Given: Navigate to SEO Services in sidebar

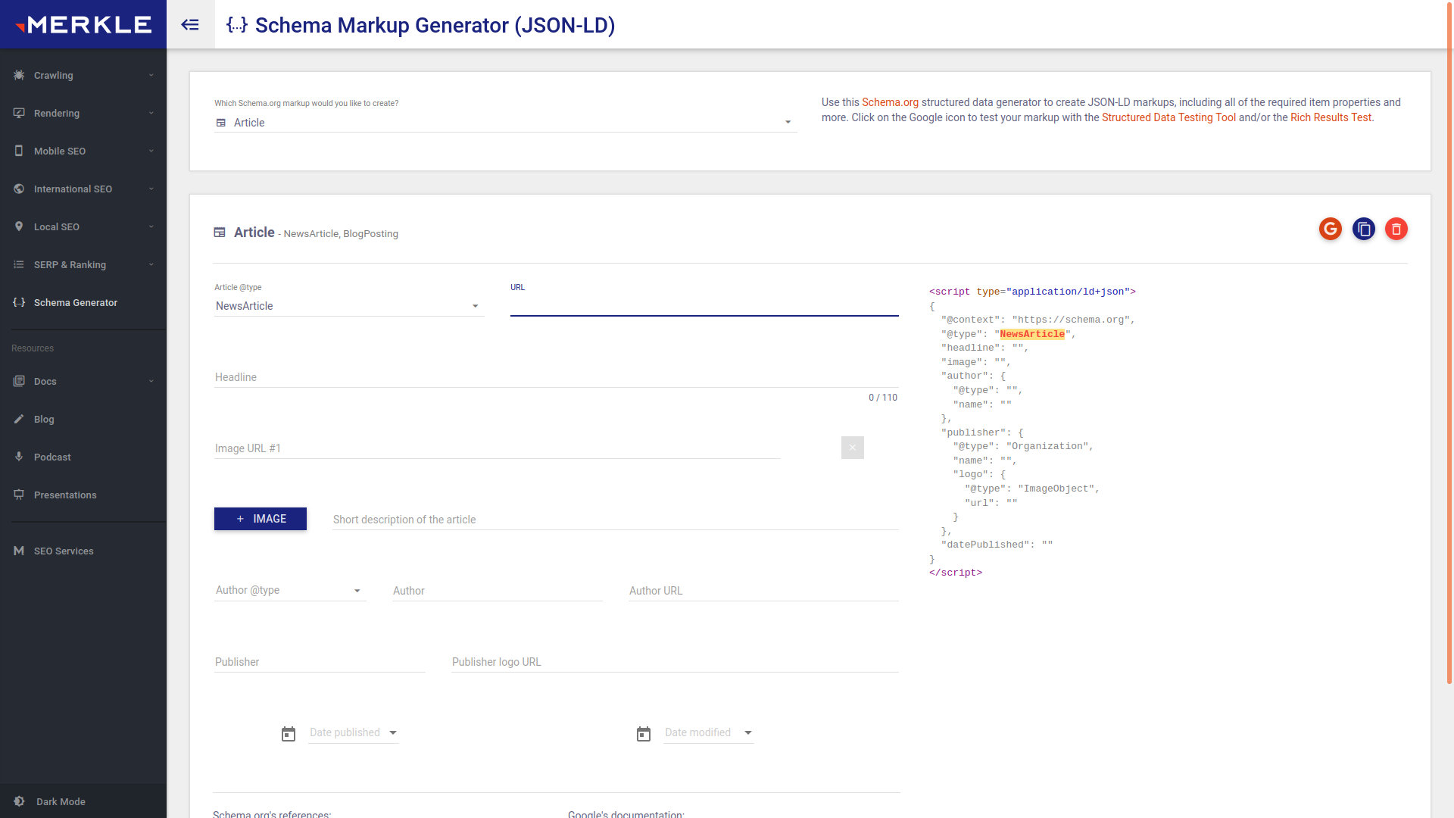Looking at the screenshot, I should coord(63,551).
